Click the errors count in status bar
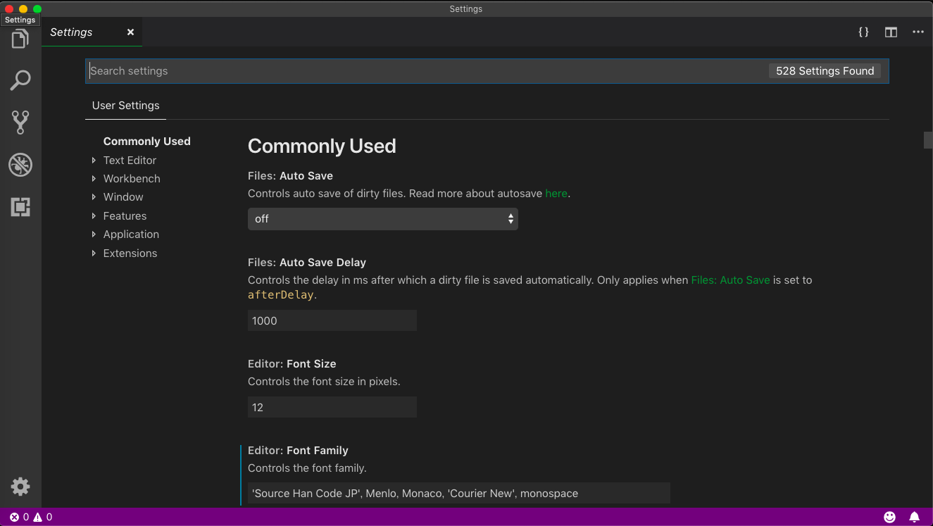Image resolution: width=933 pixels, height=526 pixels. [x=20, y=517]
